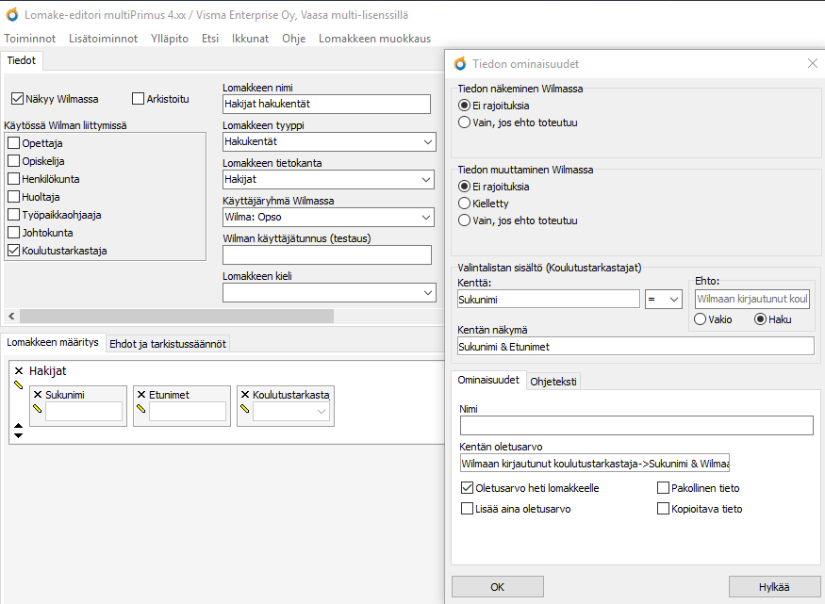This screenshot has height=604, width=825.
Task: Click the X icon on the Sukunimi field
Action: click(x=37, y=395)
